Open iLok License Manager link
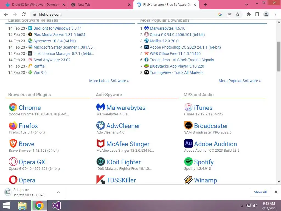The image size is (281, 211). coord(64,54)
